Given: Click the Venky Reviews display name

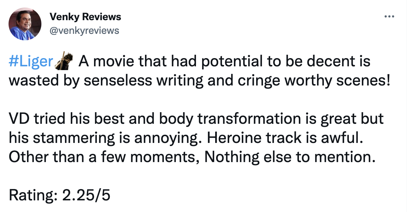Looking at the screenshot, I should point(85,17).
